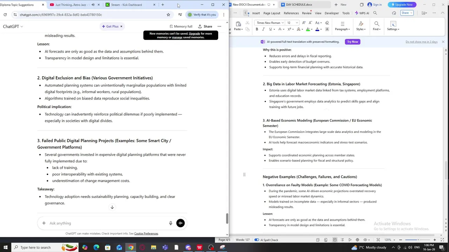The height and width of the screenshot is (252, 449).
Task: Switch to web layout view in WPS
Action: point(357,240)
